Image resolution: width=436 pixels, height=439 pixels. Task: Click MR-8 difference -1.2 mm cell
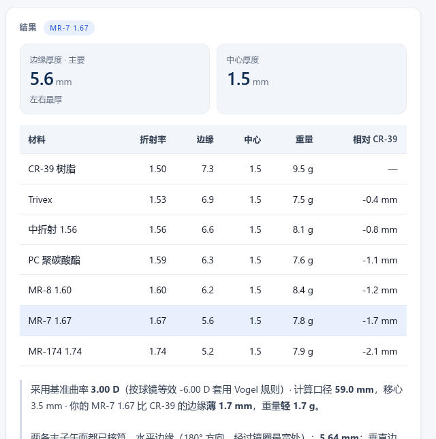[380, 290]
